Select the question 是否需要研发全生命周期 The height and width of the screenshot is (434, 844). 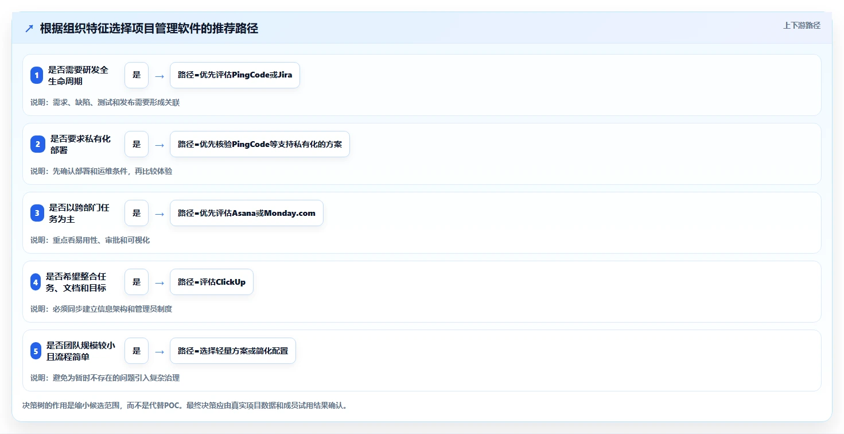click(78, 75)
